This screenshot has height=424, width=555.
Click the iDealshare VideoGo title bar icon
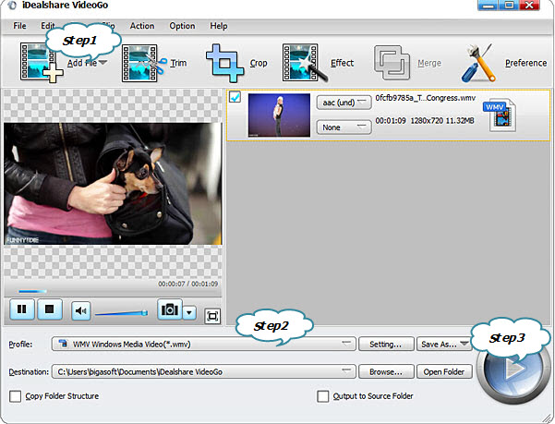(12, 6)
